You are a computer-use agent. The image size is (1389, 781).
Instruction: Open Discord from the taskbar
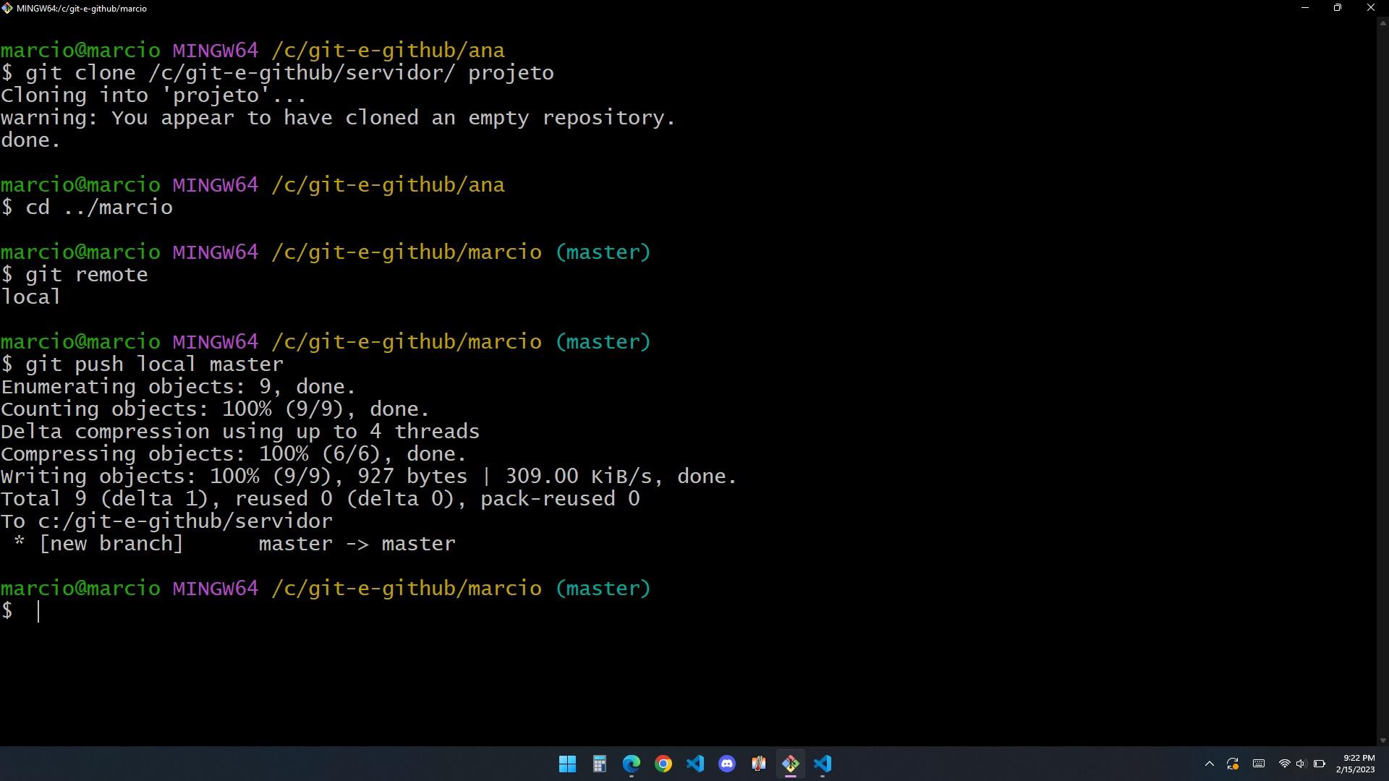[x=727, y=764]
